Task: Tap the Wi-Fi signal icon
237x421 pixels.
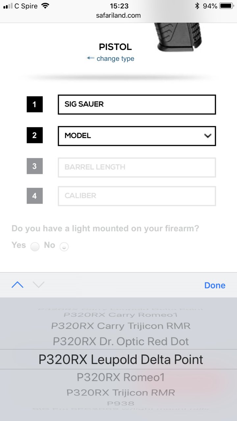Action: click(45, 6)
